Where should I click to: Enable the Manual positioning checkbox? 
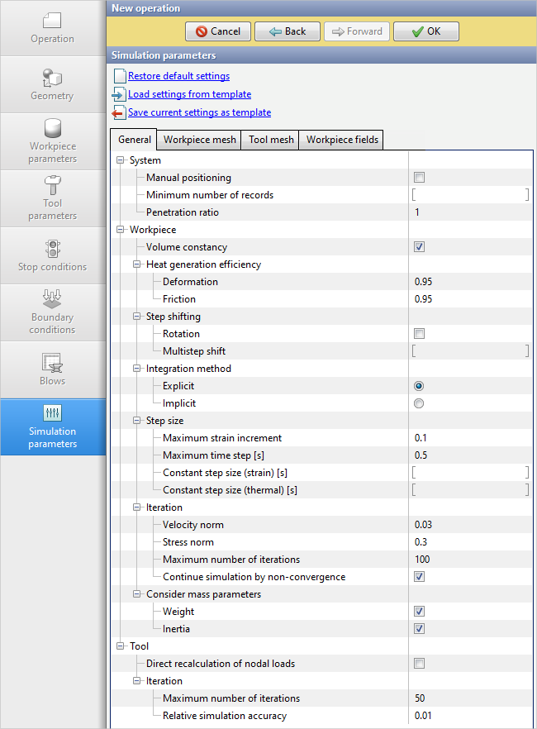point(419,178)
